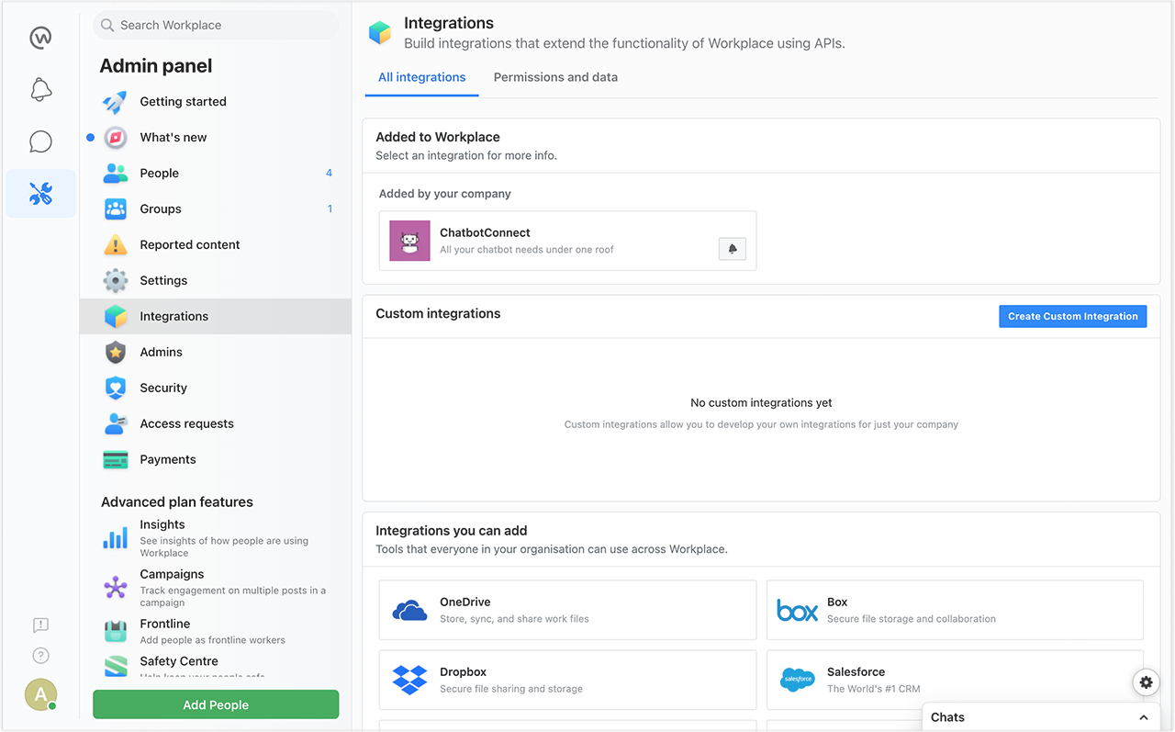The image size is (1175, 732).
Task: Select the Dropbox integration card
Action: point(568,681)
